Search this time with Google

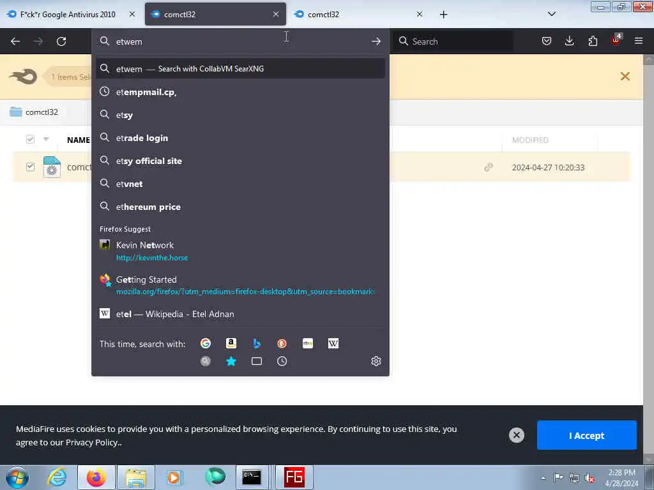pyautogui.click(x=206, y=343)
